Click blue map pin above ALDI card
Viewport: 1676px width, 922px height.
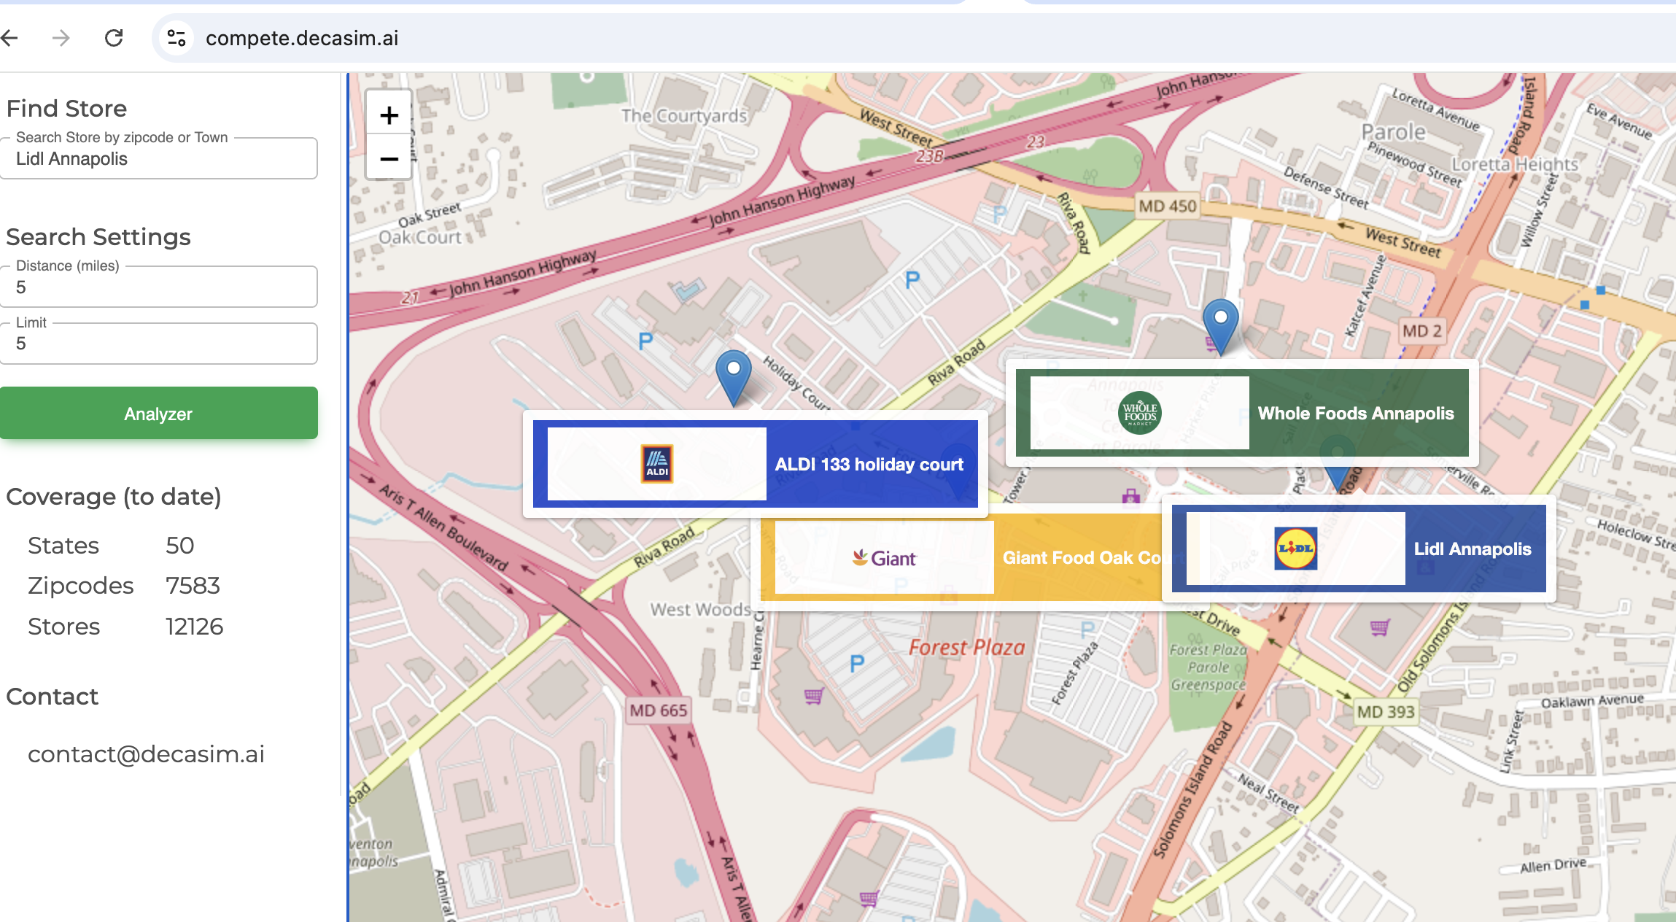point(734,375)
